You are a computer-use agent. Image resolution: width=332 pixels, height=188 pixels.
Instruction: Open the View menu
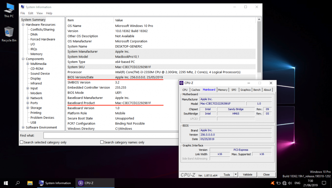[40, 13]
